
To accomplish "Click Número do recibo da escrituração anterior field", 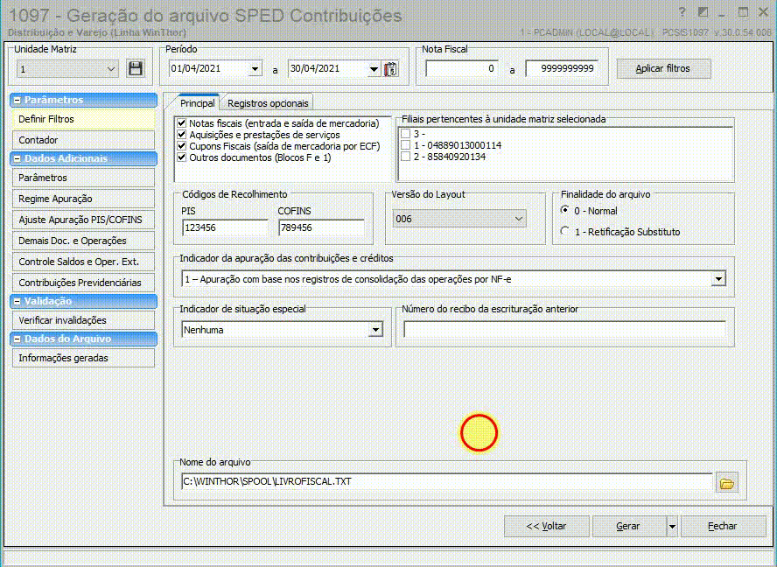I will tap(565, 330).
